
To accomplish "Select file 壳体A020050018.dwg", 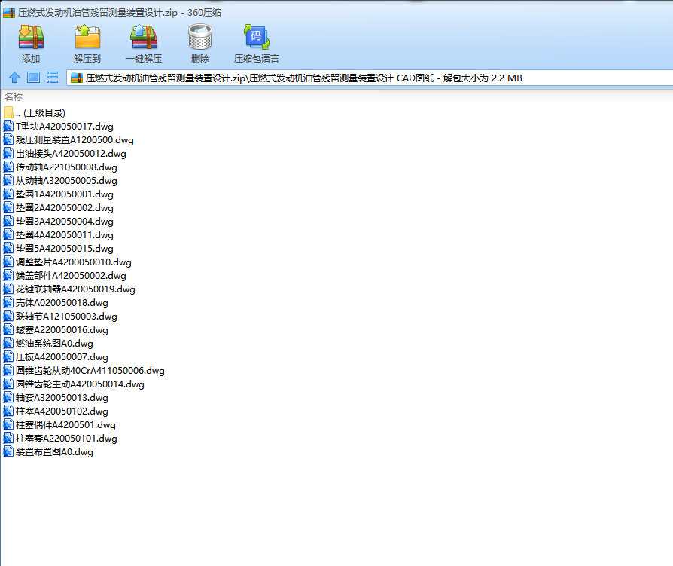I will [56, 302].
